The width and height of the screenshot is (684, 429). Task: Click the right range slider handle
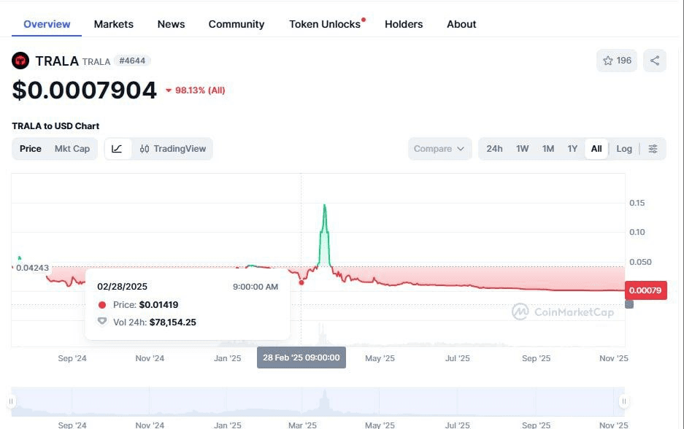pyautogui.click(x=624, y=401)
